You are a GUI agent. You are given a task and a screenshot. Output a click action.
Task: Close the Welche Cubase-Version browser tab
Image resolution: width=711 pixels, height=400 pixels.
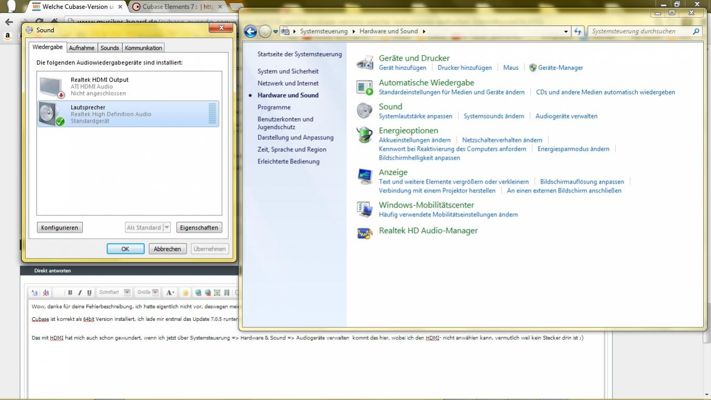(x=120, y=7)
